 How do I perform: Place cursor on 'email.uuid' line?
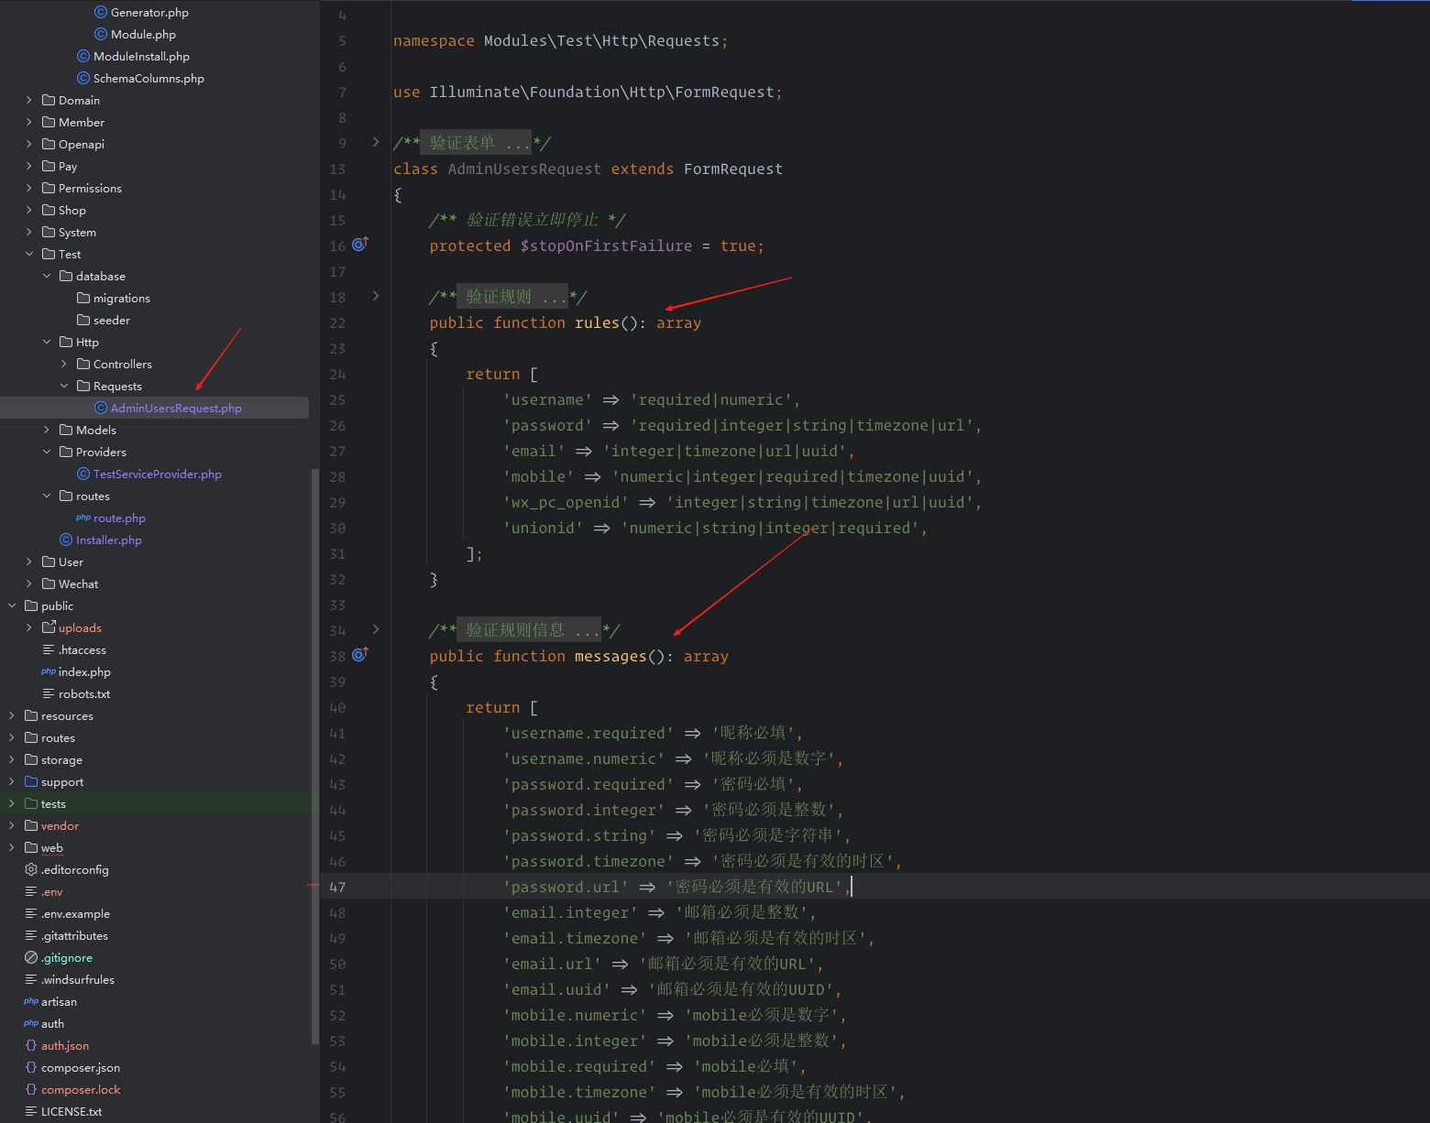coord(672,989)
